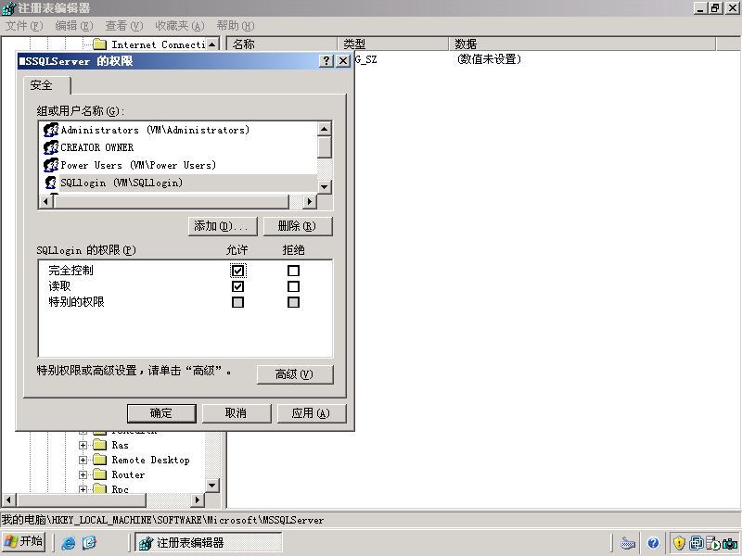
Task: Toggle Deny for Special Permissions (特别的权限)
Action: coord(293,302)
